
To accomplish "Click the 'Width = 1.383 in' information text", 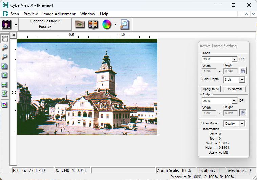I will tap(218, 143).
